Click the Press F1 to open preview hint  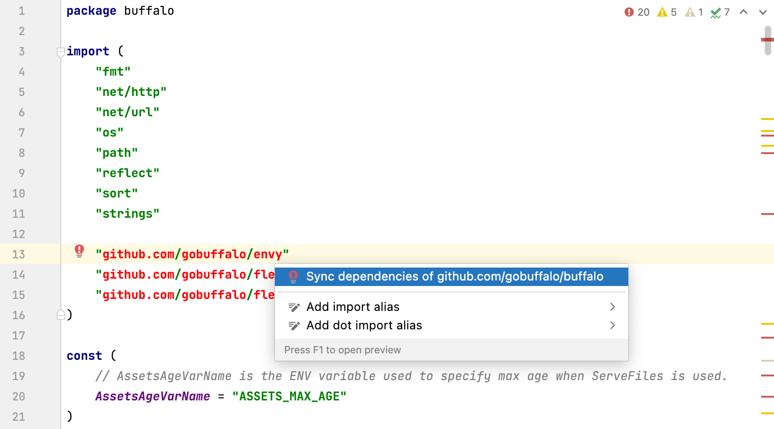342,350
